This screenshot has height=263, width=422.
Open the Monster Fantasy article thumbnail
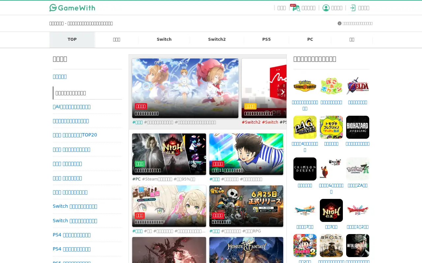point(246,250)
